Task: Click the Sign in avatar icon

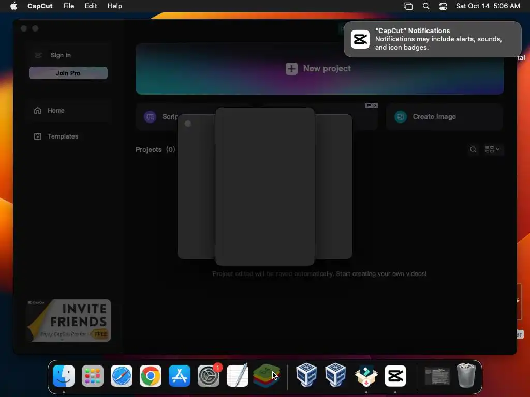Action: [x=38, y=55]
